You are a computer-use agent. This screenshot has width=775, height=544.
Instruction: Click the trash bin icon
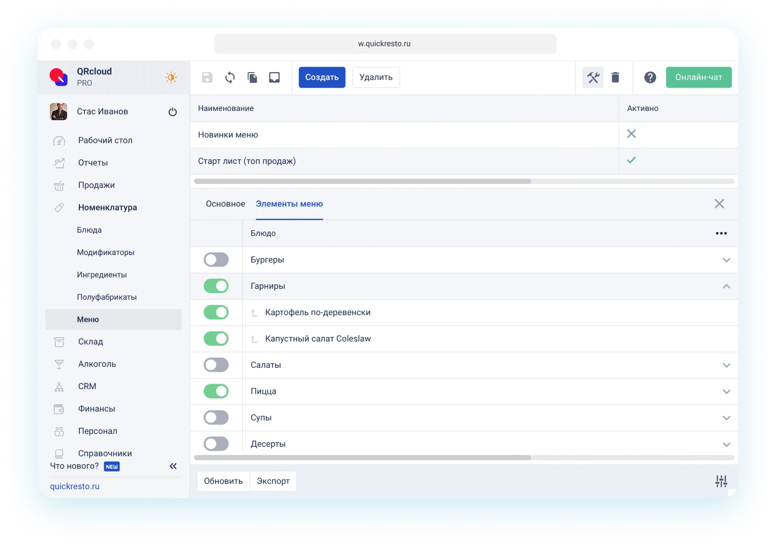pyautogui.click(x=615, y=78)
